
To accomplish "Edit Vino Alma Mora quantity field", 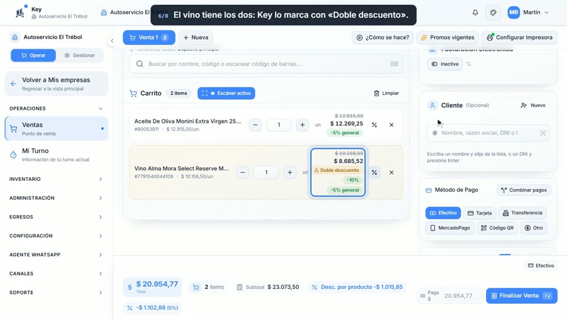I will 266,172.
